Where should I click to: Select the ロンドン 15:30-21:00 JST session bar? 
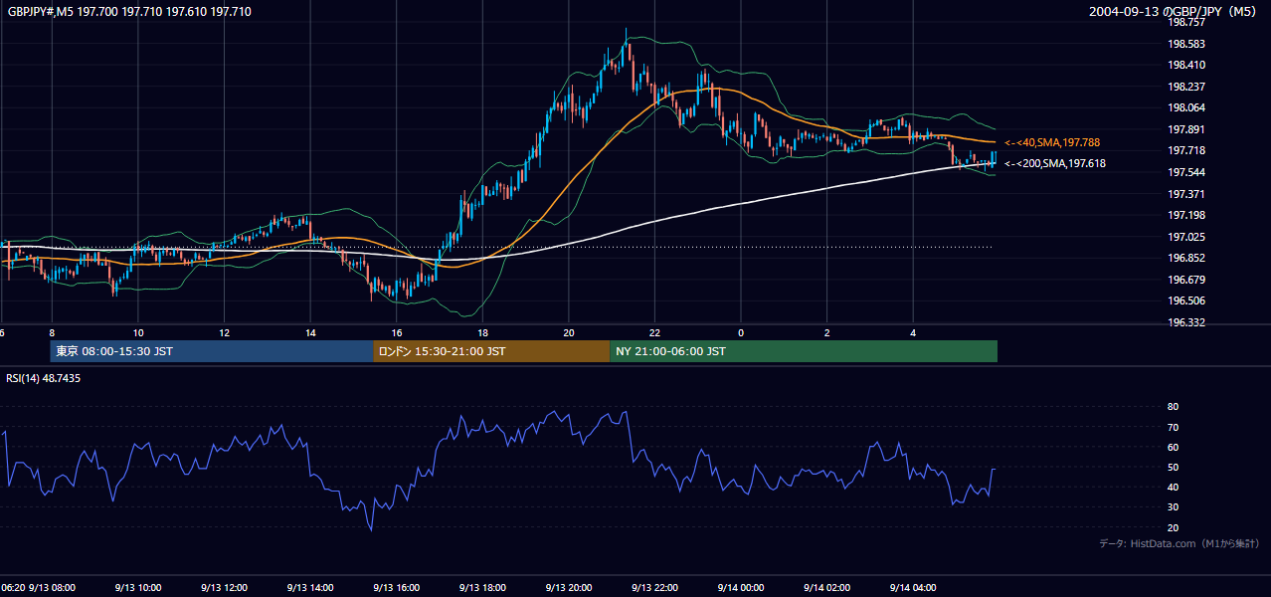[x=491, y=351]
